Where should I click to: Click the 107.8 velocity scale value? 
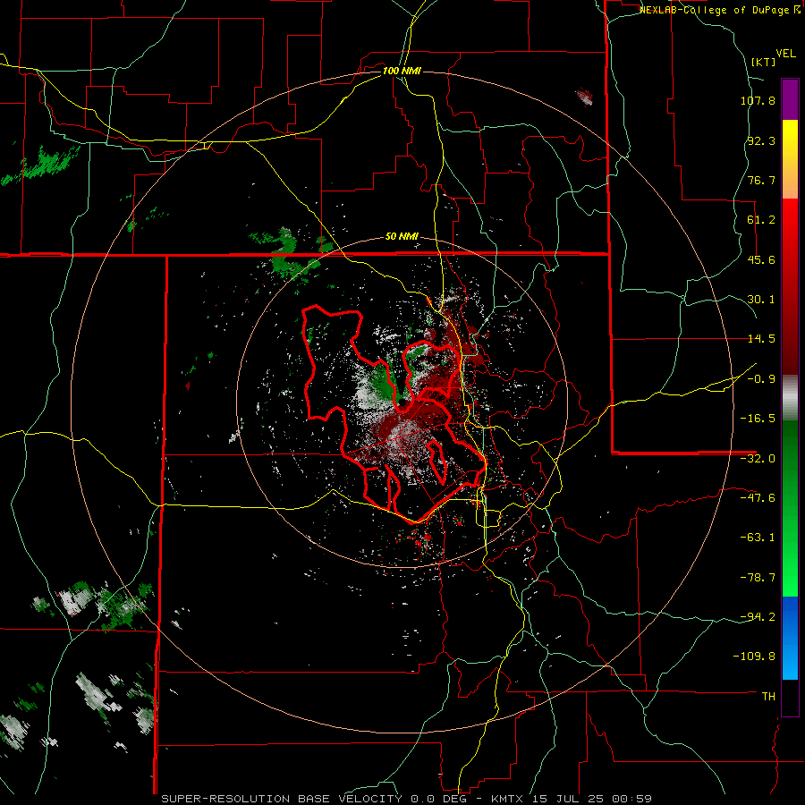click(758, 100)
